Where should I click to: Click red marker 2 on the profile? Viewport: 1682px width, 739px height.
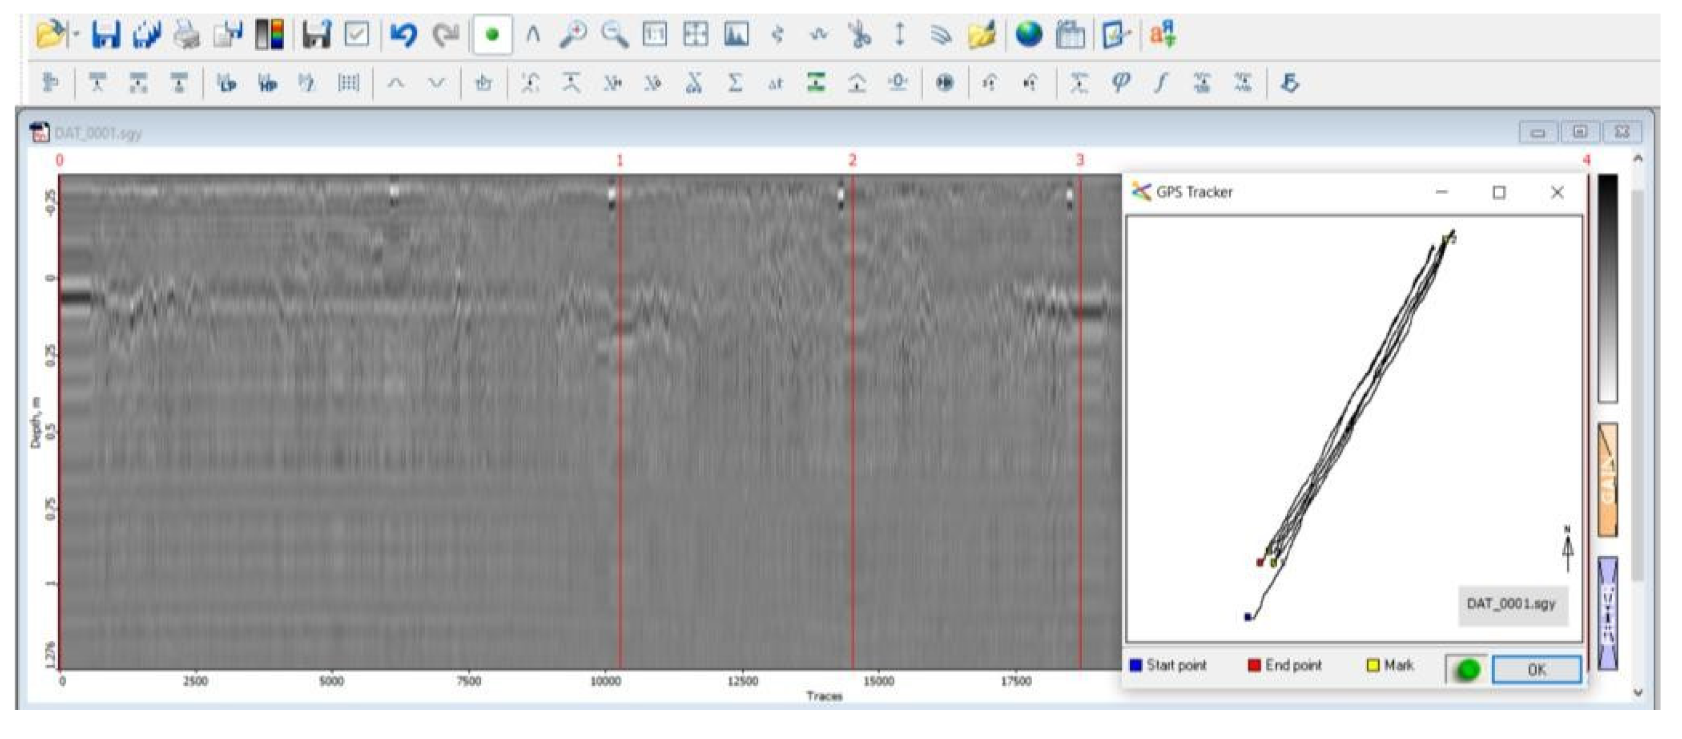tap(852, 160)
